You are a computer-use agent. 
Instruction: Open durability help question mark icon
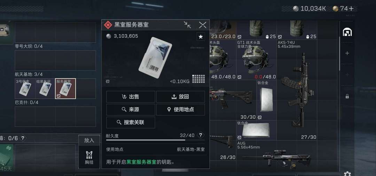(201, 135)
